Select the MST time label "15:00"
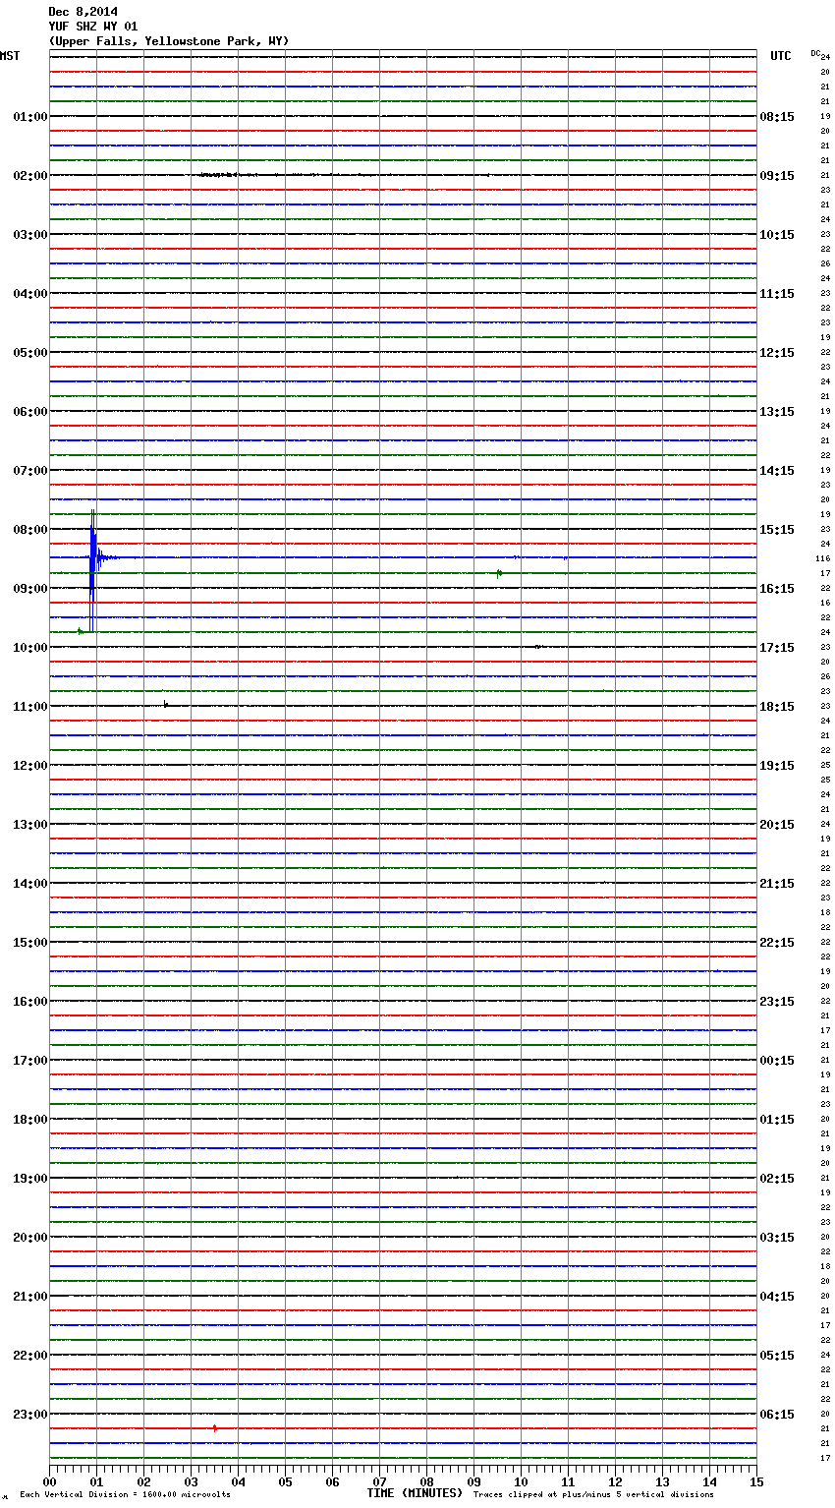The image size is (835, 1508). pos(30,943)
